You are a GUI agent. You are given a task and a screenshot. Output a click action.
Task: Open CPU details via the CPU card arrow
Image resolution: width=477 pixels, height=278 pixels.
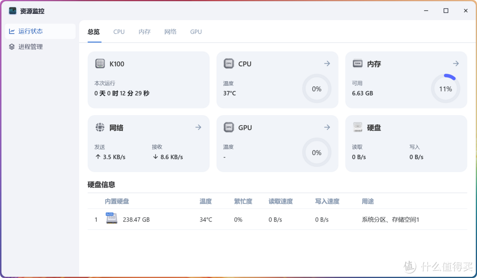(327, 64)
